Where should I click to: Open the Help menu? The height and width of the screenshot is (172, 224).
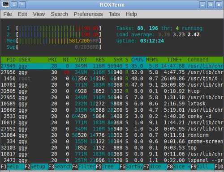click(x=131, y=14)
